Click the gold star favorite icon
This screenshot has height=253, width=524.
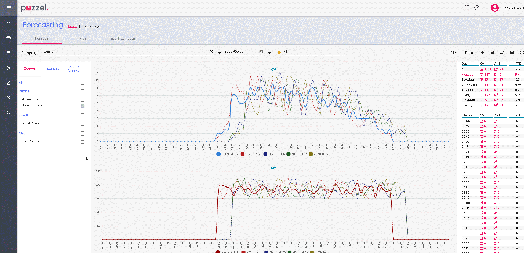click(x=279, y=52)
